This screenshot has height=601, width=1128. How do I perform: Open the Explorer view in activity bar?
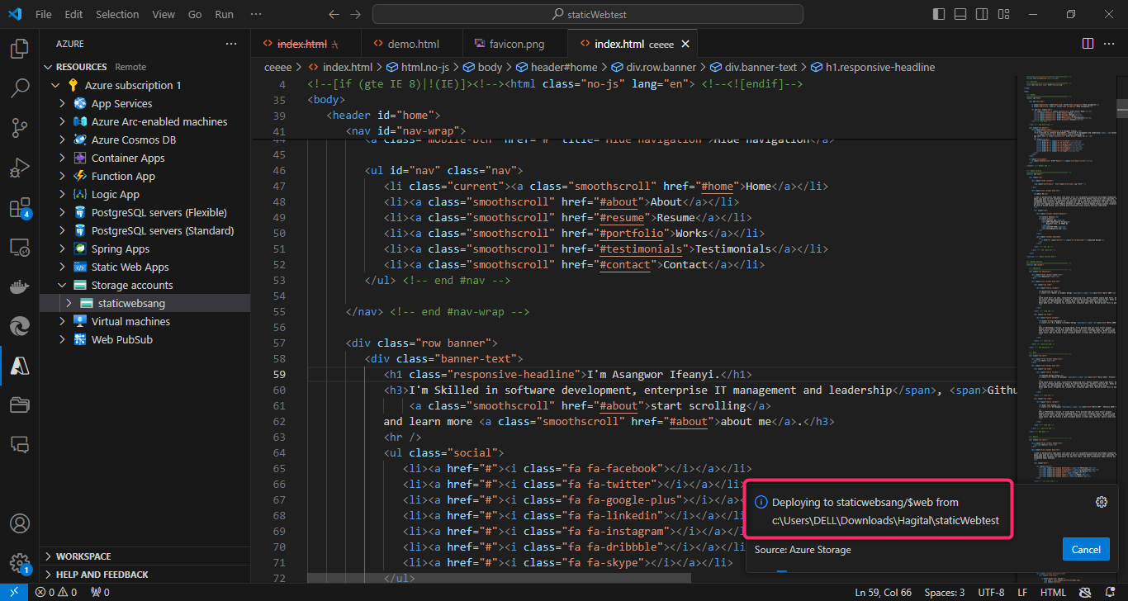(19, 50)
